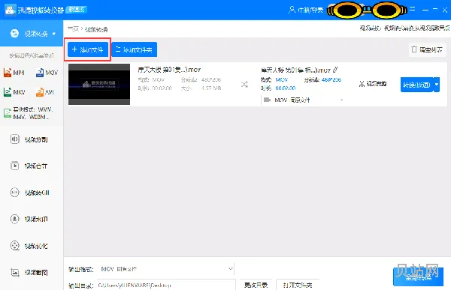Click the blue output duration 00:02:00 value

(286, 88)
